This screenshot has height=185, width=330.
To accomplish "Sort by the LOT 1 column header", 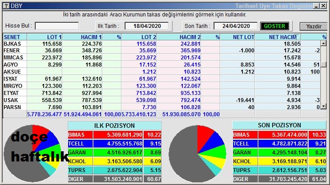I will pyautogui.click(x=44, y=37).
